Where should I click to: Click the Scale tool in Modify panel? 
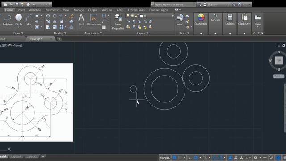(x=55, y=27)
